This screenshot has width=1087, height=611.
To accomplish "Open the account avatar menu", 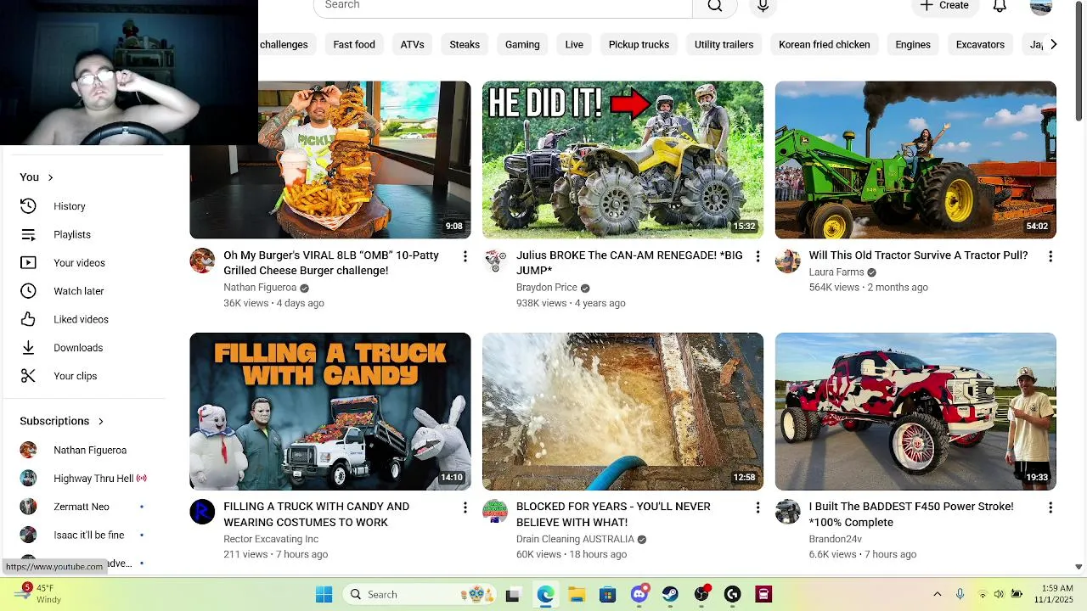I will click(1041, 6).
